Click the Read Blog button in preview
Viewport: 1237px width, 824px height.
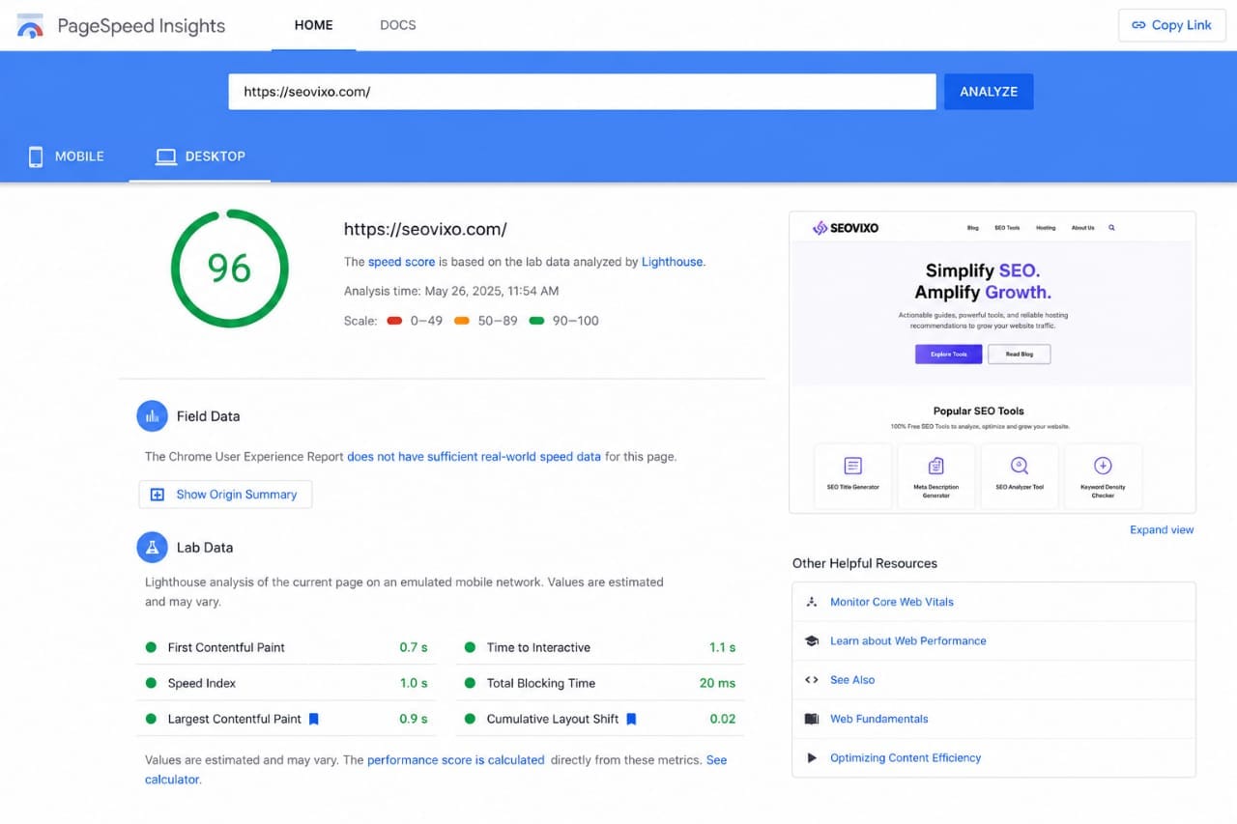click(1020, 355)
